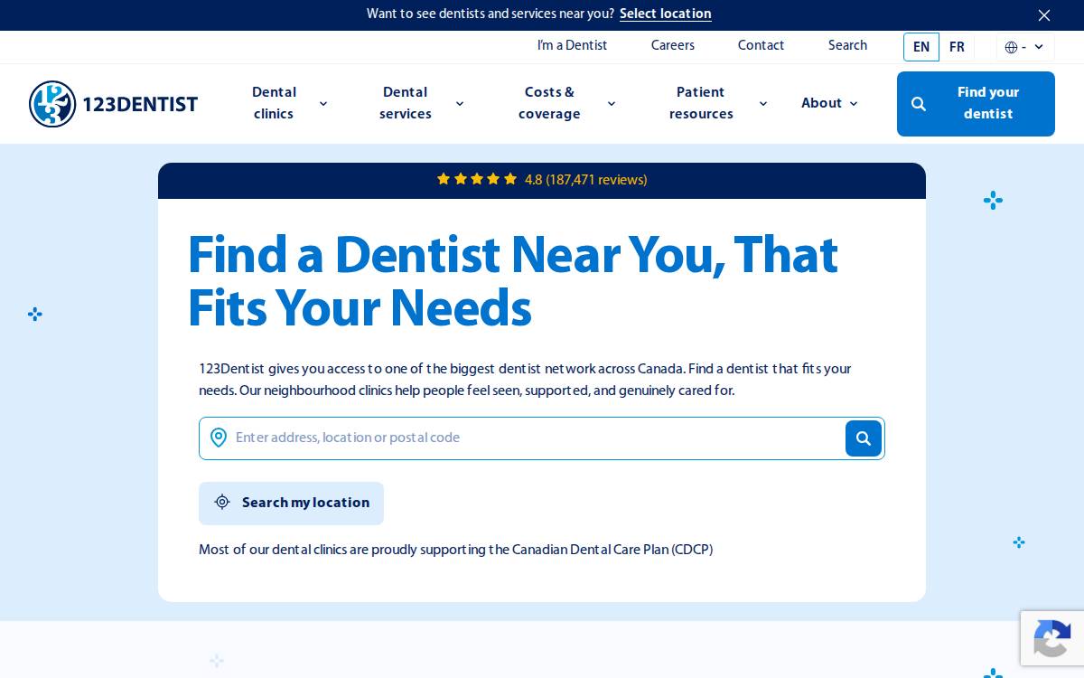
Task: Click the crosshair icon on Search my location
Action: (222, 503)
